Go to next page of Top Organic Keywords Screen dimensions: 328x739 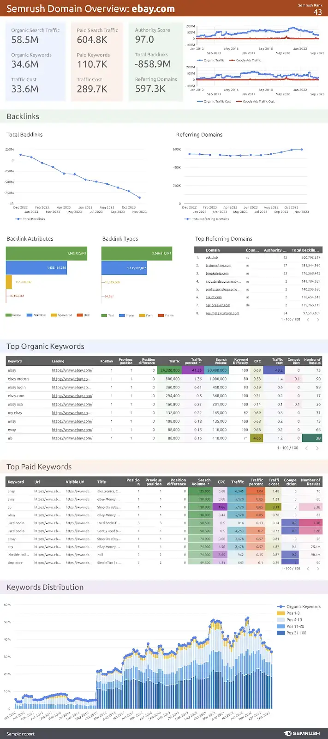(317, 448)
